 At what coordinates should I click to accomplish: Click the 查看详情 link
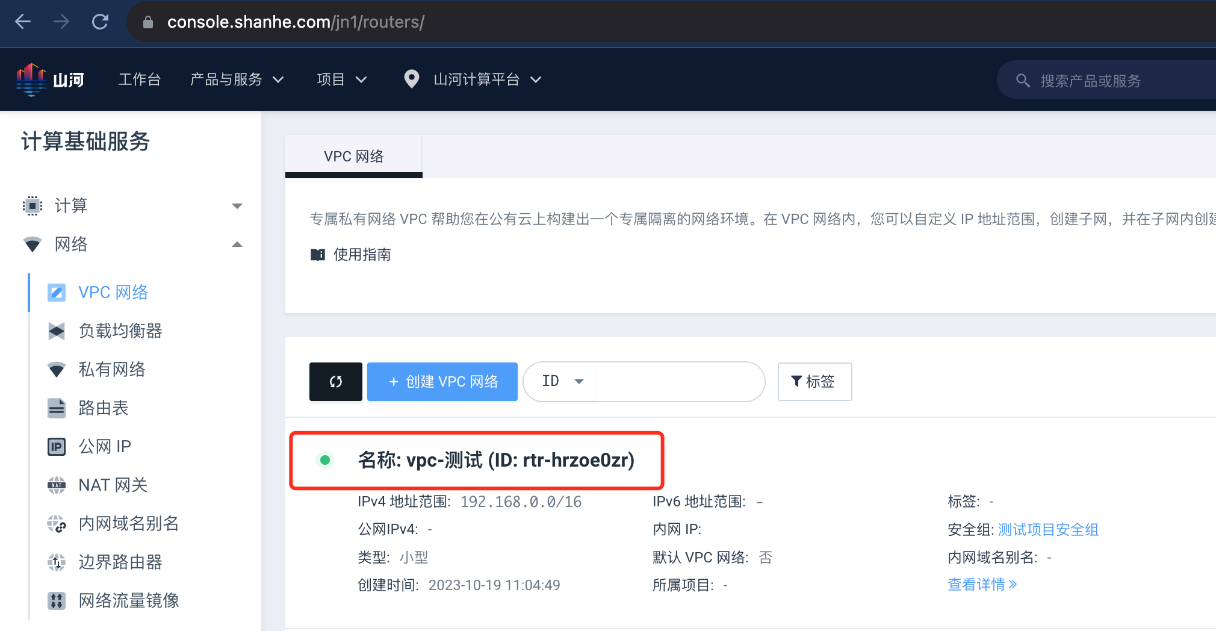pos(982,585)
